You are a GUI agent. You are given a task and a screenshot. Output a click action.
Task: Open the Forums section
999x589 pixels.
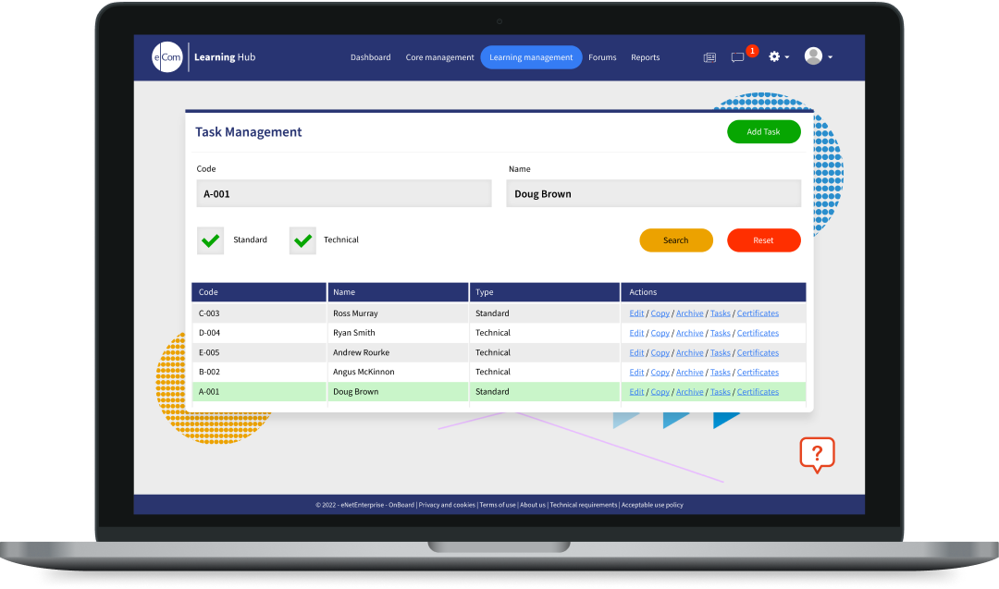pos(602,56)
